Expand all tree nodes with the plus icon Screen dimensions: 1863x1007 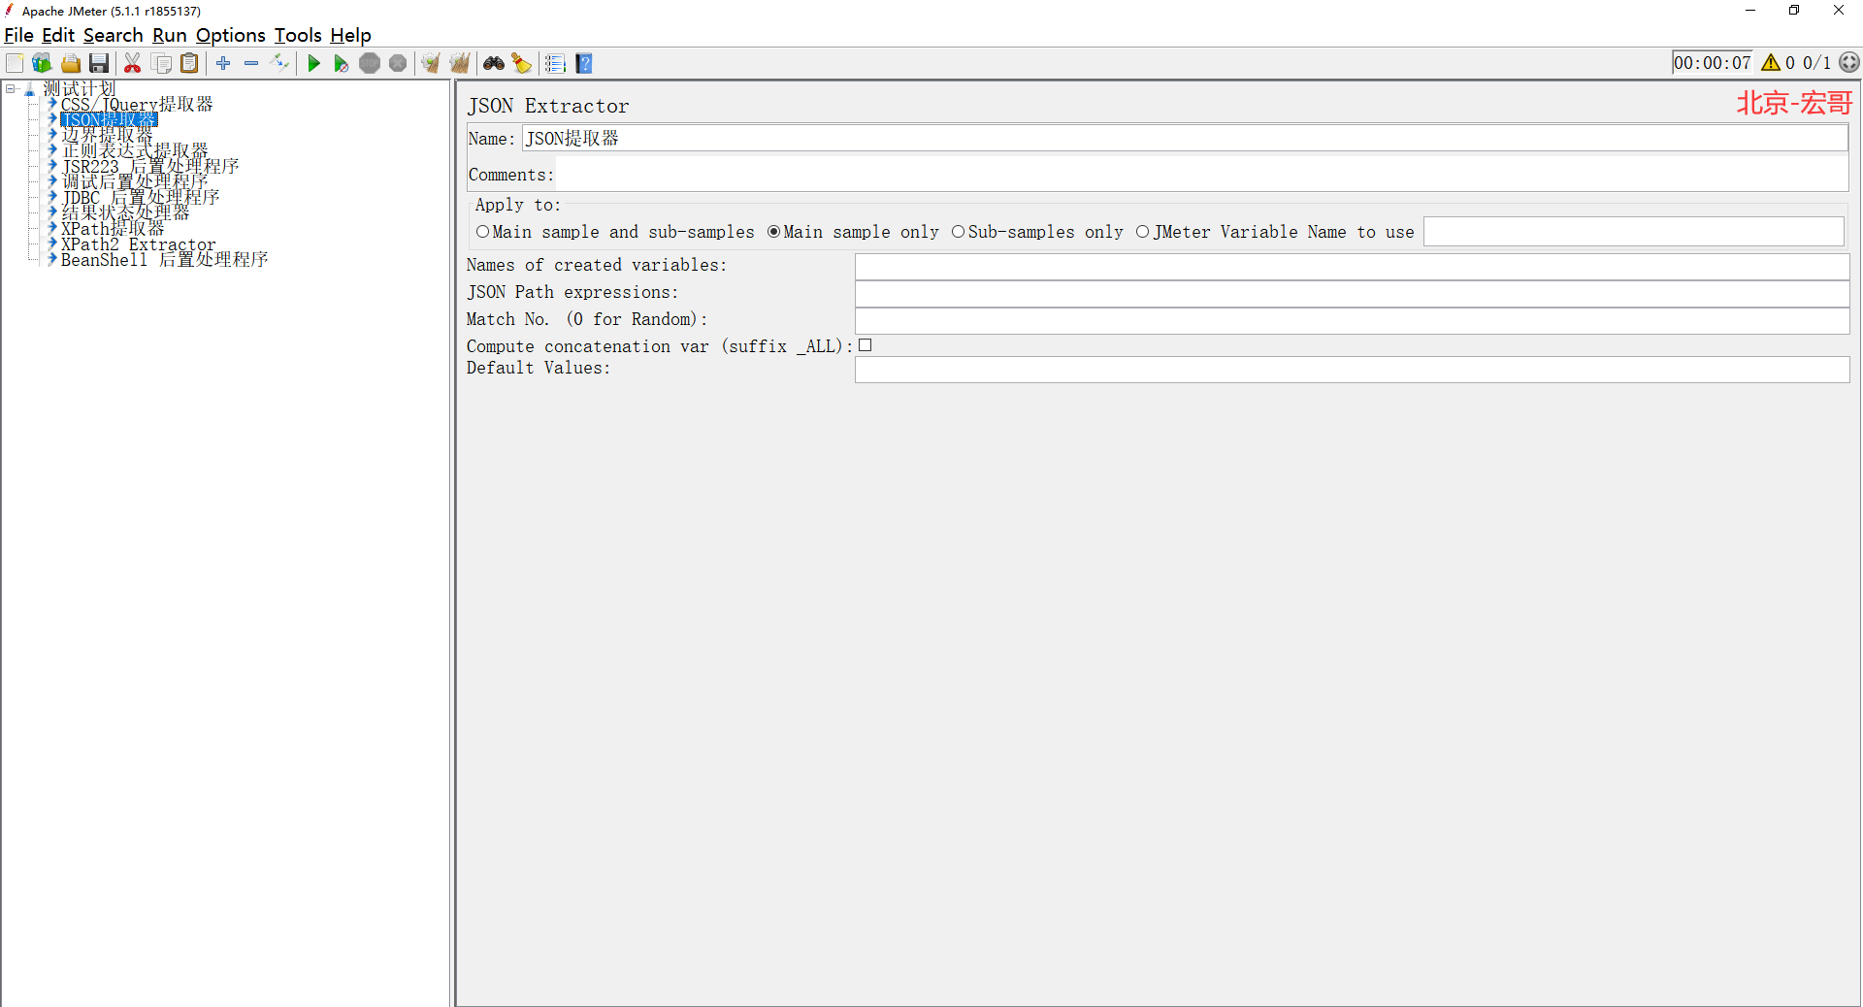223,64
